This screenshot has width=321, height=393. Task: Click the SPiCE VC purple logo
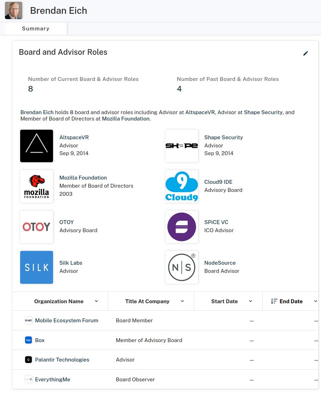coord(182,227)
